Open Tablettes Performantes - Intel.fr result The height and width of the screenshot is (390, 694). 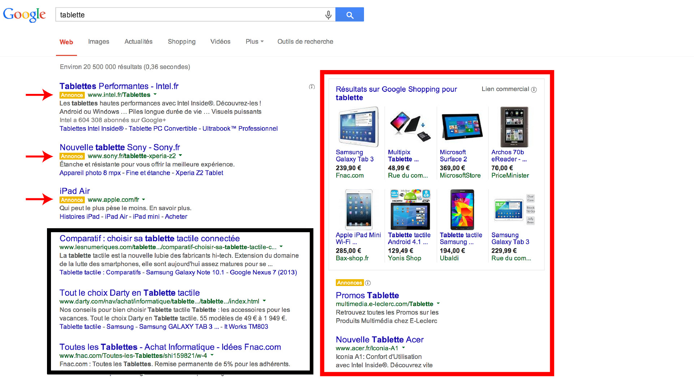(119, 86)
